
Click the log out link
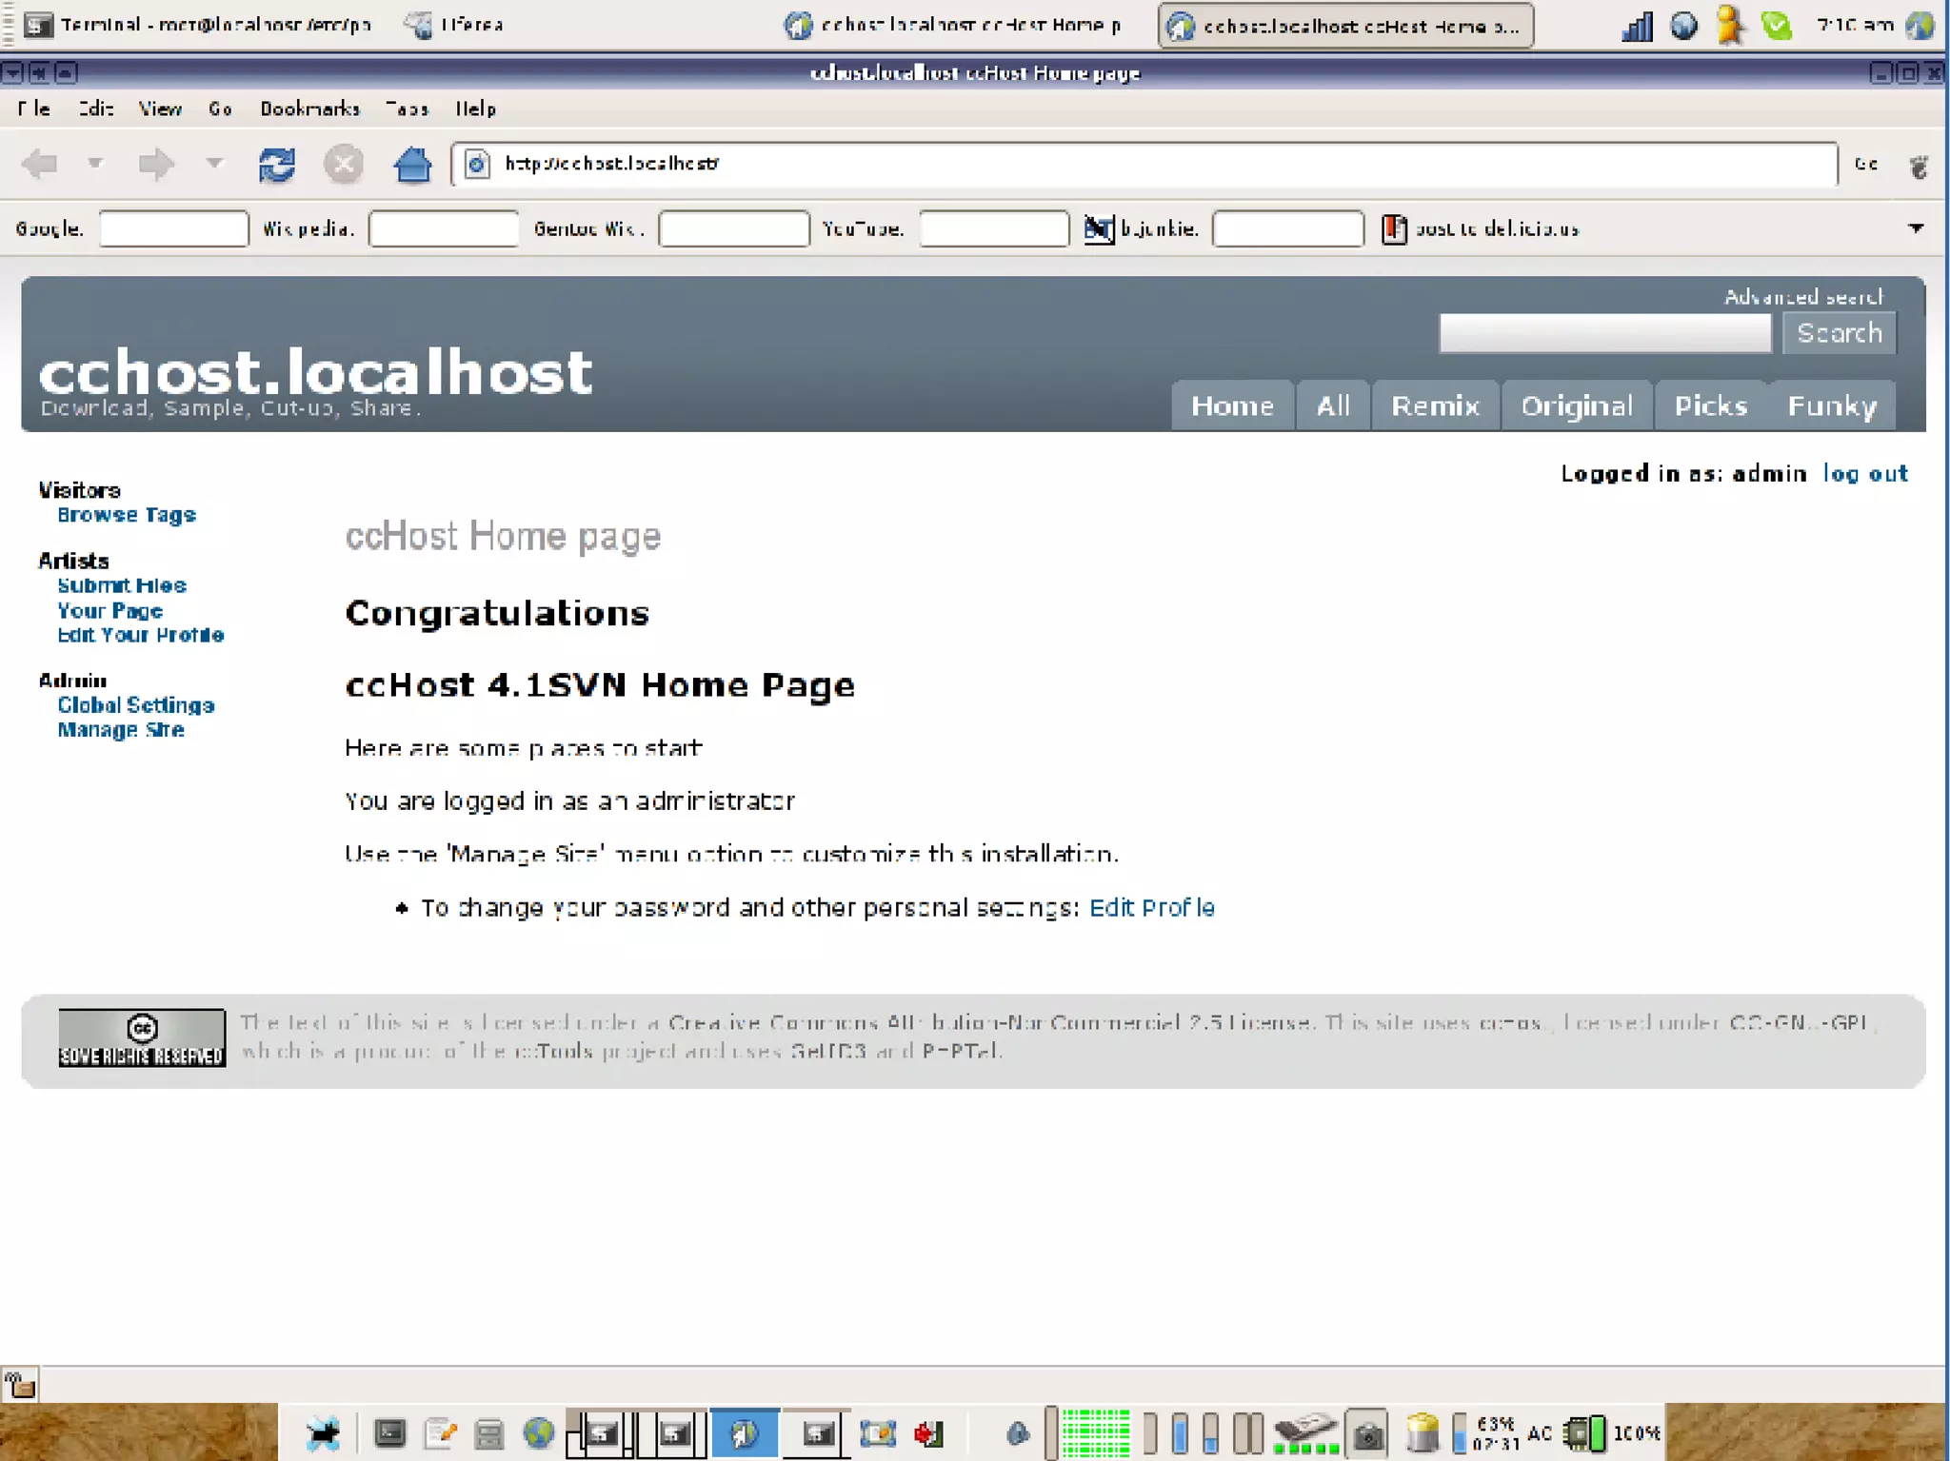pyautogui.click(x=1864, y=473)
